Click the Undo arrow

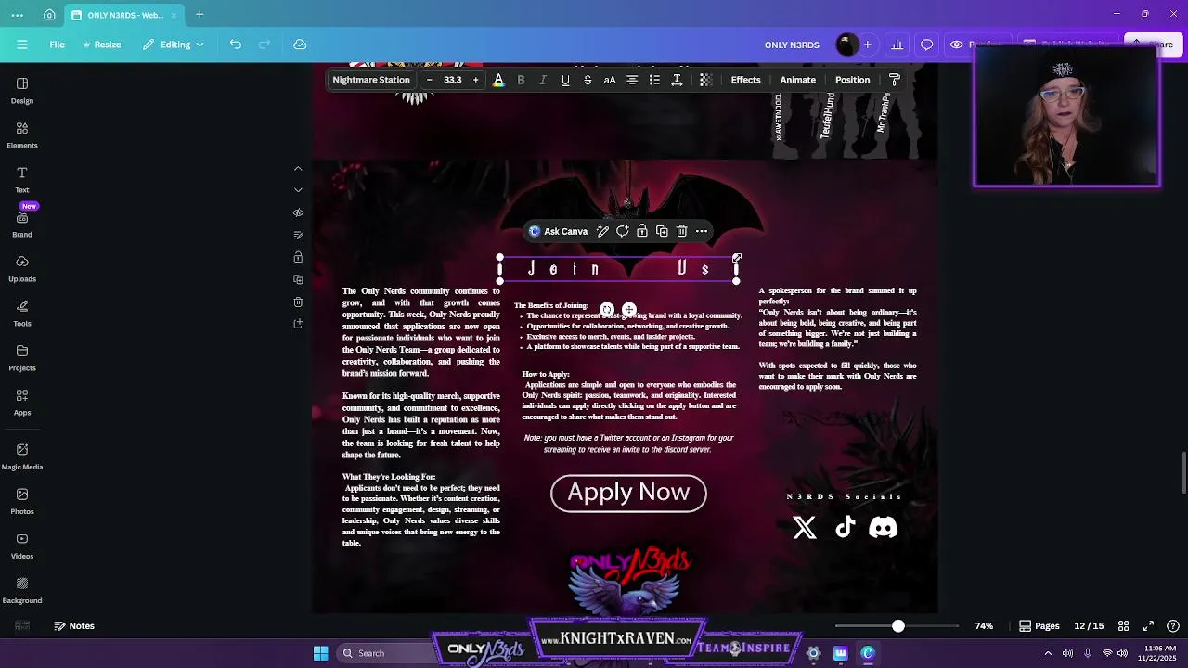coord(236,45)
